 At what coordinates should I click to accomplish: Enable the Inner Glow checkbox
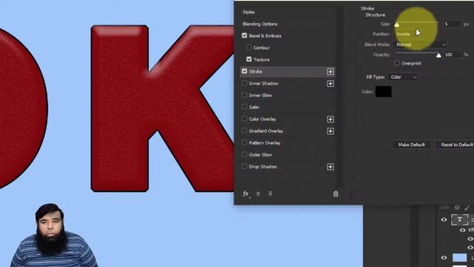pos(244,95)
